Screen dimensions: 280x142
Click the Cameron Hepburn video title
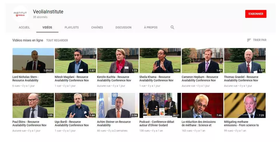coord(200,79)
